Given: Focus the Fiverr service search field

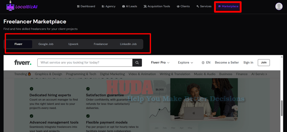Looking at the screenshot, I should [x=85, y=63].
